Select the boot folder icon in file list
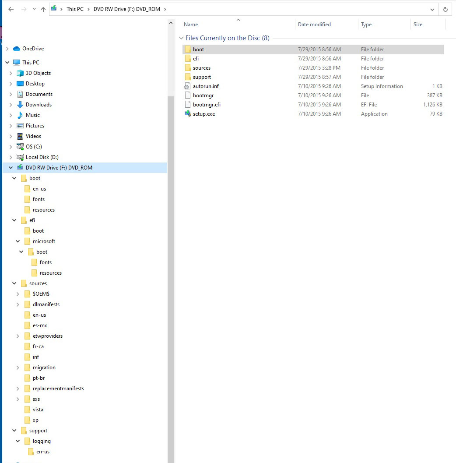Screen dimensions: 456x463 point(188,49)
